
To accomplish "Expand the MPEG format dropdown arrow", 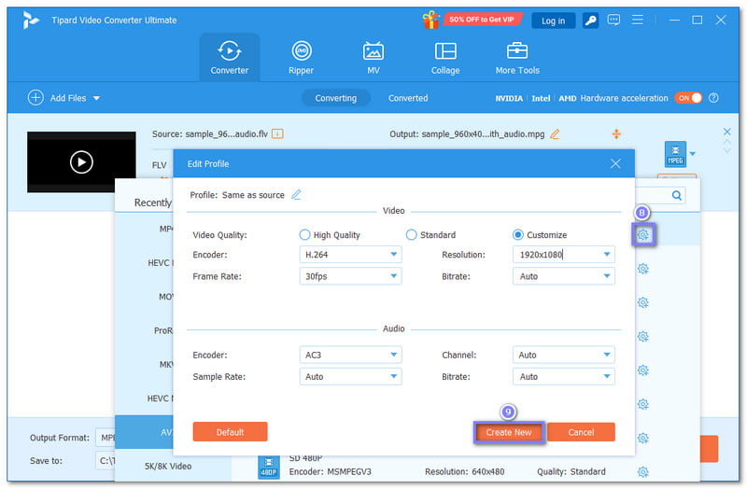I will point(693,154).
